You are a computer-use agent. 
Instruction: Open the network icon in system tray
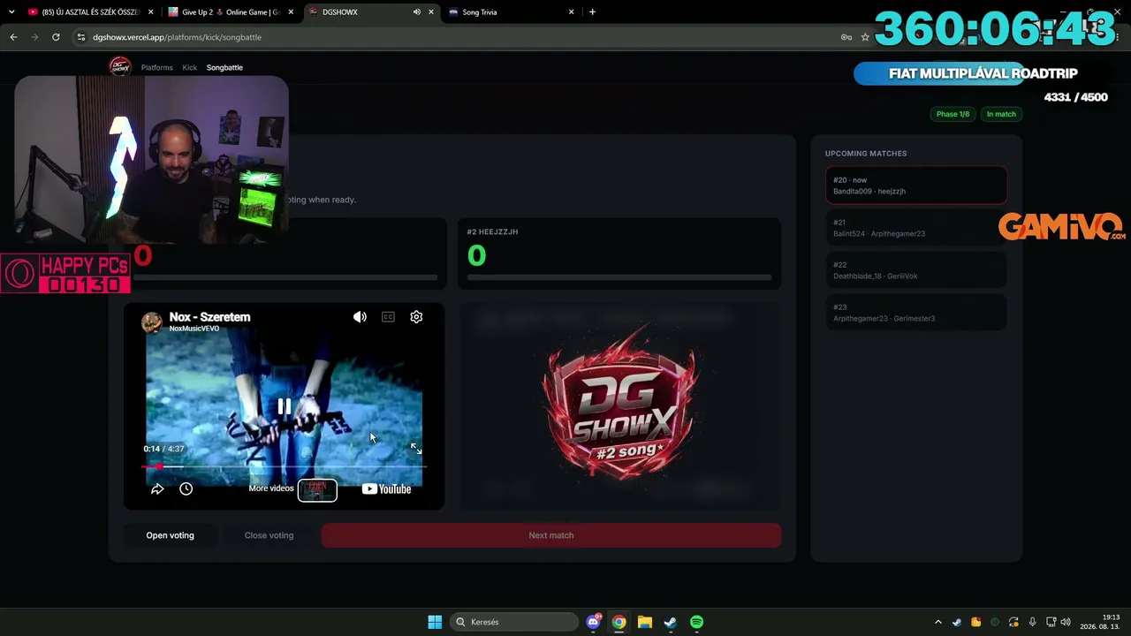click(1051, 622)
